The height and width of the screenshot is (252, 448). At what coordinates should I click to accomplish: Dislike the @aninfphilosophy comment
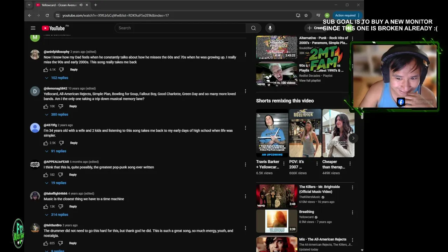61,70
